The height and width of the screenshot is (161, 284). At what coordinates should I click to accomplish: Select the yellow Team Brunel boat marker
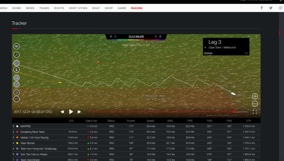[x=60, y=82]
